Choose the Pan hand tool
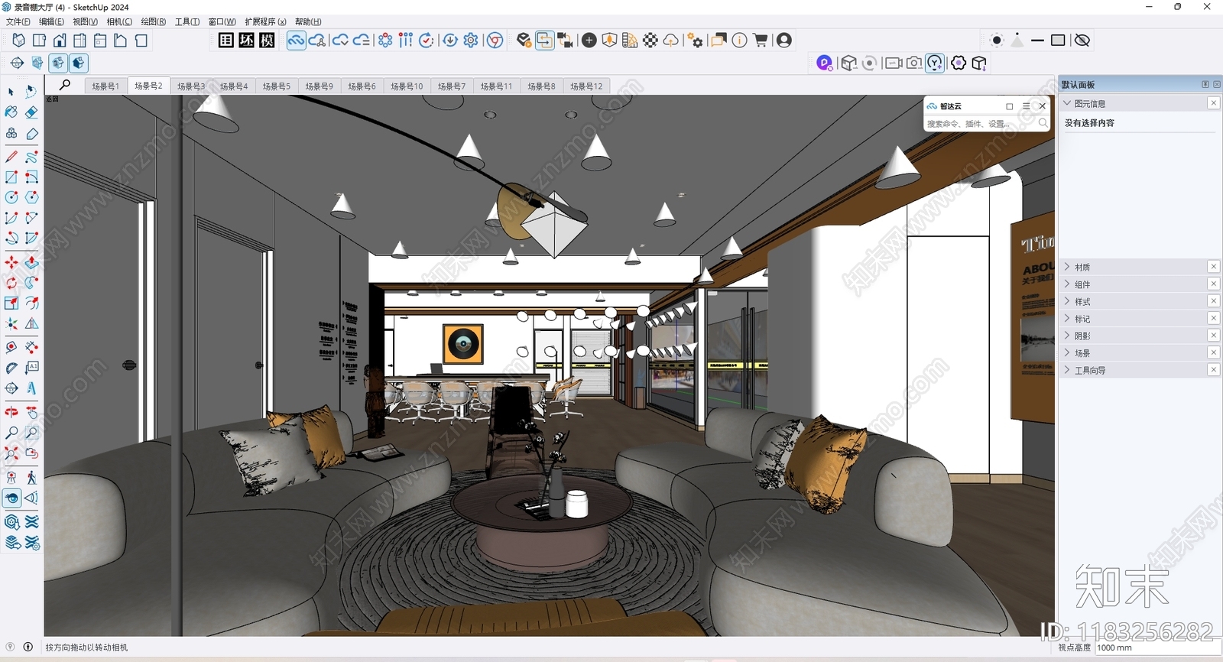 [x=31, y=412]
